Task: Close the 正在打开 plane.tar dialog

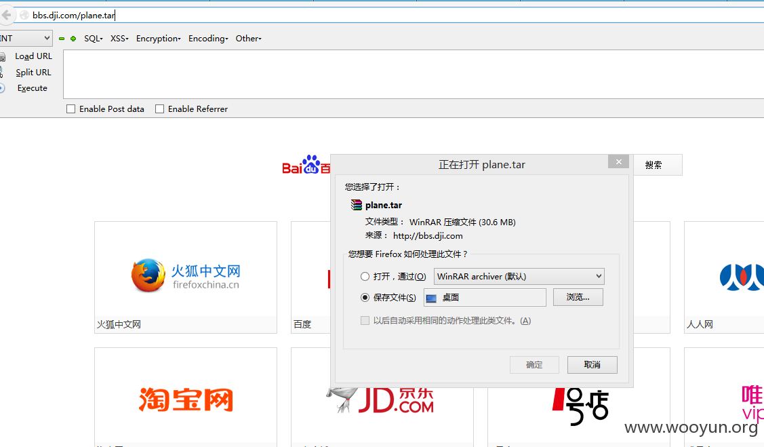Action: tap(618, 162)
